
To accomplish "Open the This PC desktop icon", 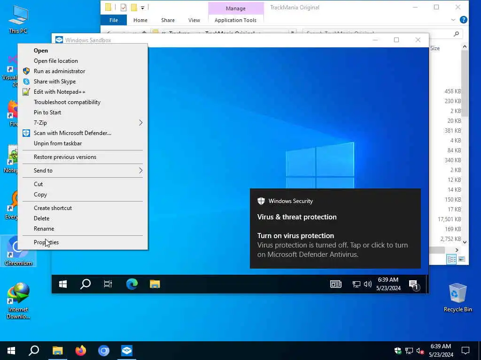I will click(x=18, y=19).
